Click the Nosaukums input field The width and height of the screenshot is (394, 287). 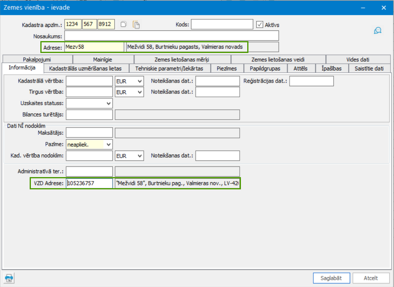tap(172, 36)
